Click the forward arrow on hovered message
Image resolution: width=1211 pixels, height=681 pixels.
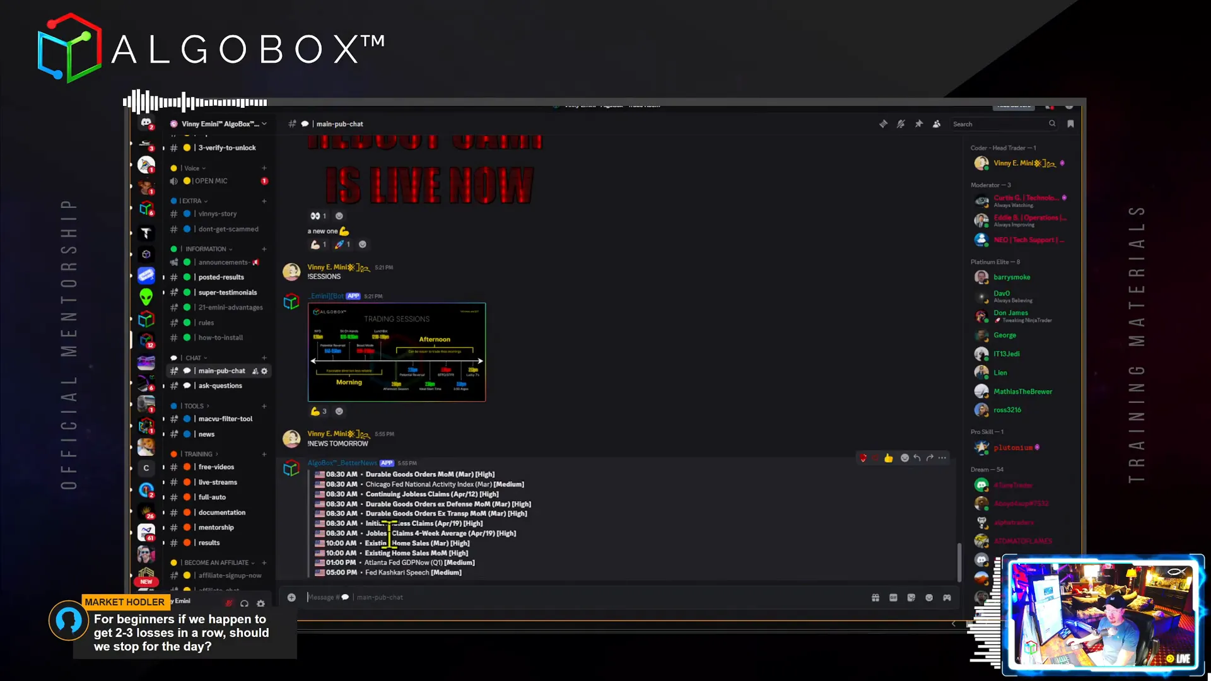930,458
